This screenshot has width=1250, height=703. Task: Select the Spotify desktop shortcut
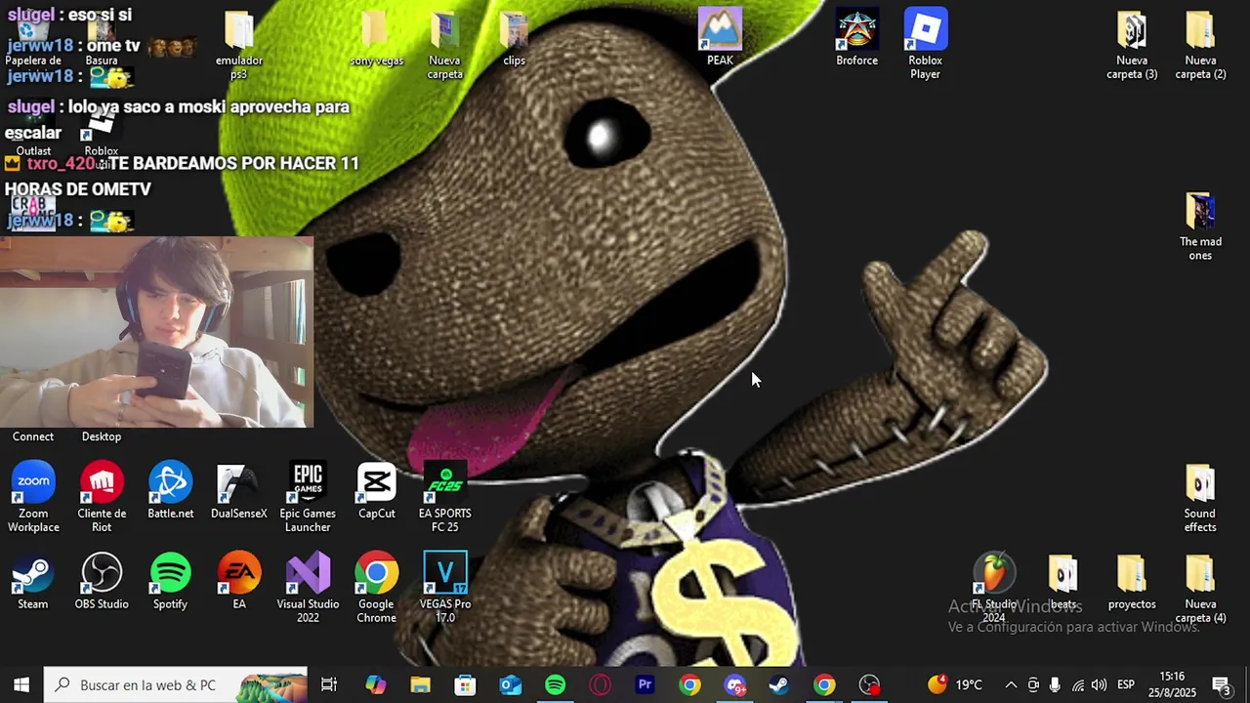pyautogui.click(x=170, y=581)
